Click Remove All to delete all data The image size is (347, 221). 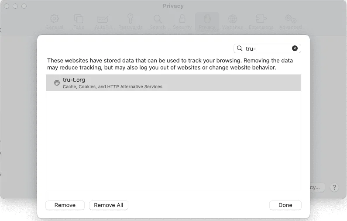pos(109,205)
